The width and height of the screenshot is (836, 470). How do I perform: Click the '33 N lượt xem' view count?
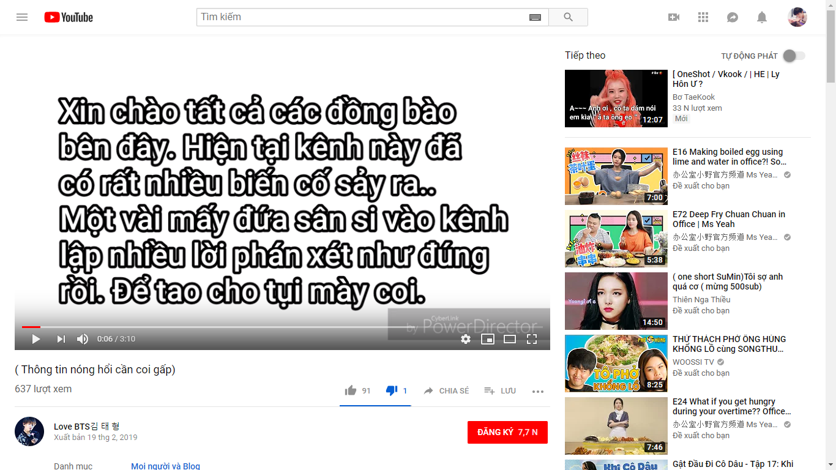697,108
